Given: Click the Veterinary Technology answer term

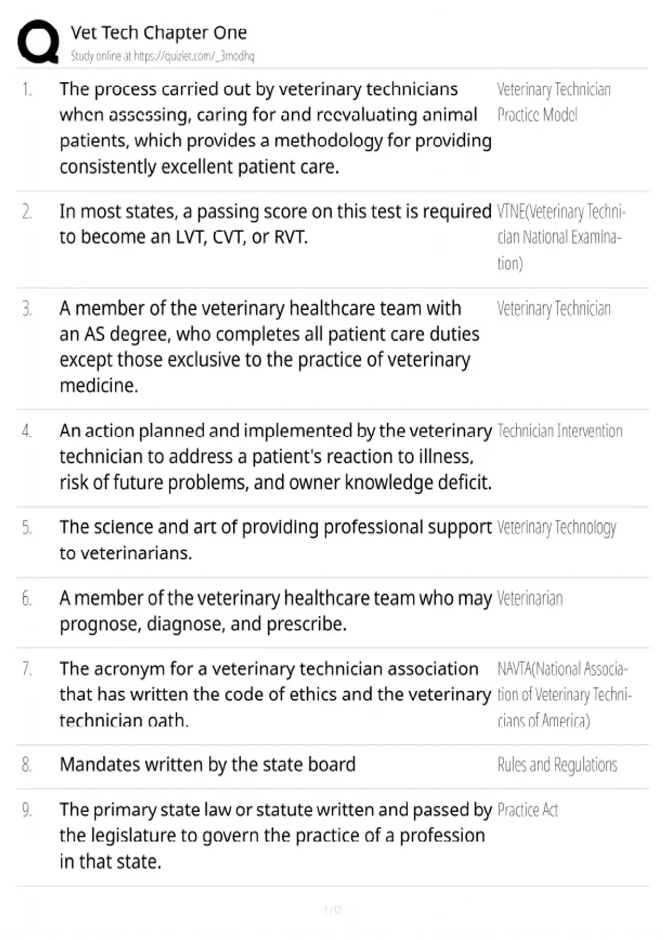Looking at the screenshot, I should coord(556,528).
